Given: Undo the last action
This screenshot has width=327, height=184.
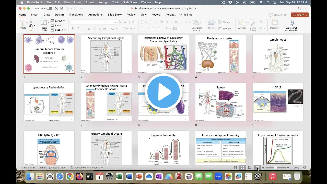Looking at the screenshot, I should coord(68,8).
